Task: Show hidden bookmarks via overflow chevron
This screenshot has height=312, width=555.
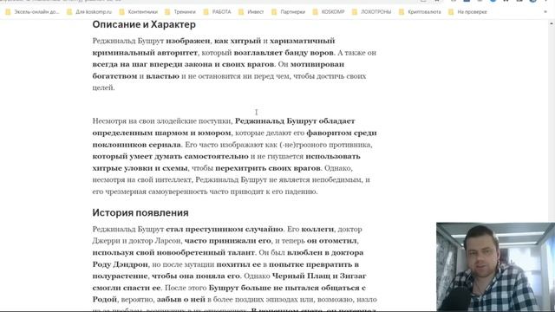Action: pyautogui.click(x=545, y=12)
